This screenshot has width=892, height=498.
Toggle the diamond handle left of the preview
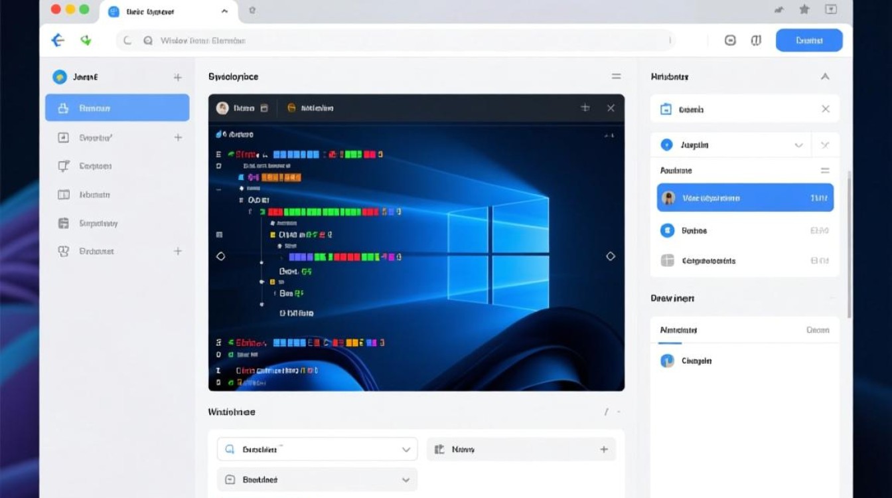click(x=220, y=256)
